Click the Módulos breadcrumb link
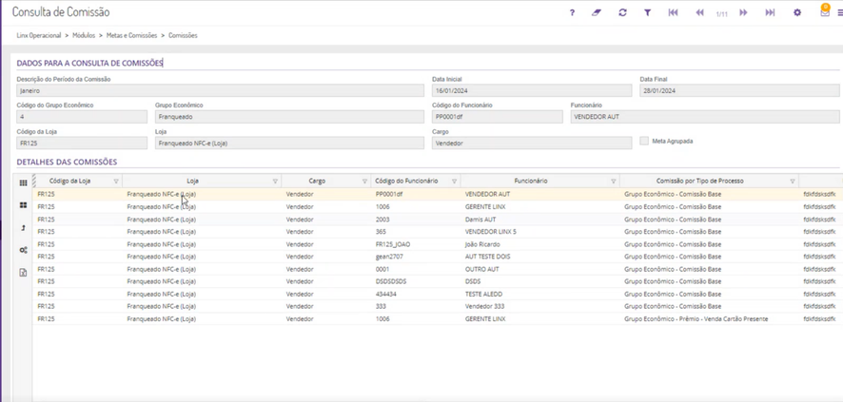The width and height of the screenshot is (843, 402). [x=84, y=35]
